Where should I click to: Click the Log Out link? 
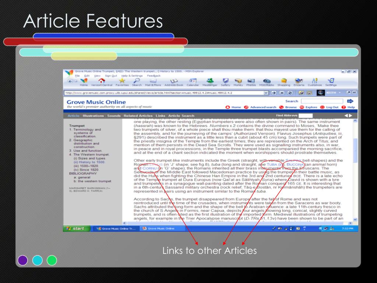tap(332, 107)
